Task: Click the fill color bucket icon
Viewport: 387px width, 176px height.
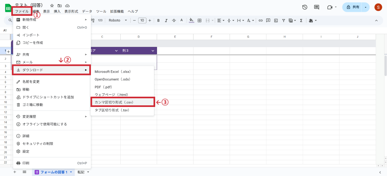Action: pos(191,21)
